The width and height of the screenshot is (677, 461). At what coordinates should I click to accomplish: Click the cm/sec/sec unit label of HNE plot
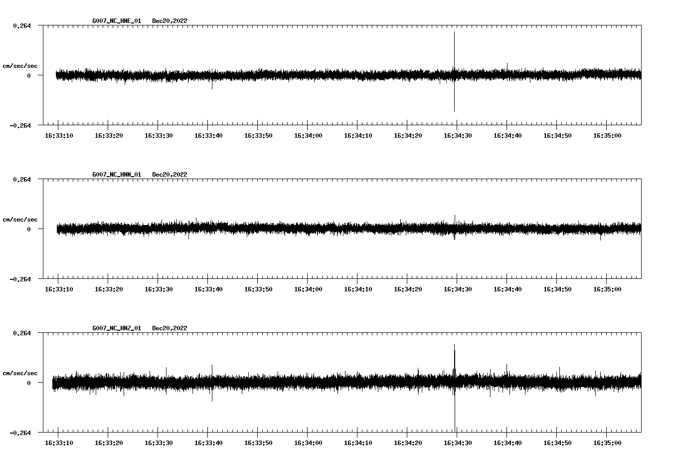point(20,66)
